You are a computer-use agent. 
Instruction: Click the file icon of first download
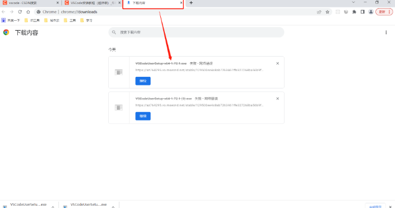click(x=119, y=72)
